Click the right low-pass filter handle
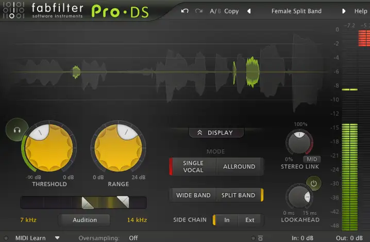The height and width of the screenshot is (242, 370). click(123, 202)
